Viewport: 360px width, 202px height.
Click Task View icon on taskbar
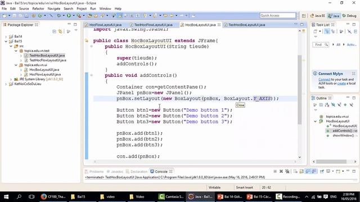click(x=31, y=196)
